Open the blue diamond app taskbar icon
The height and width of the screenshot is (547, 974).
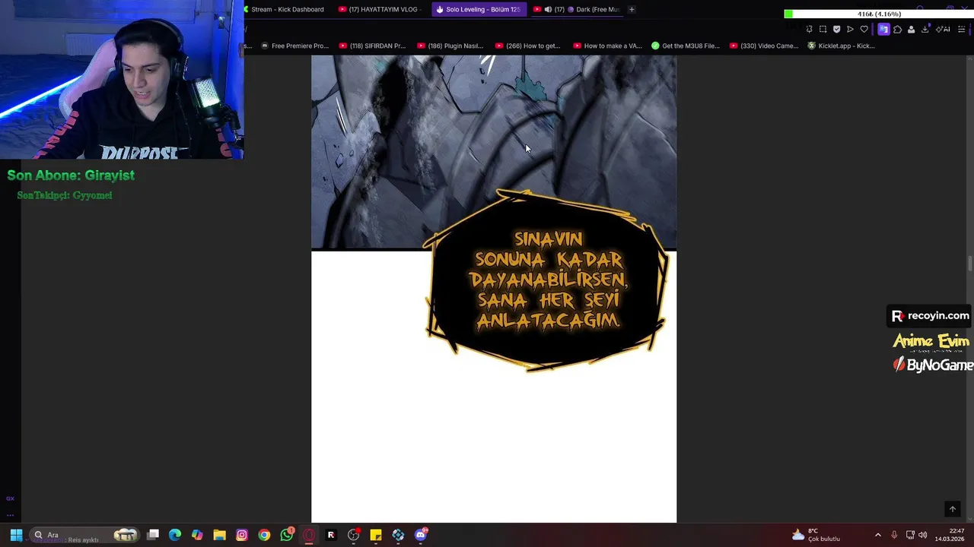point(398,535)
